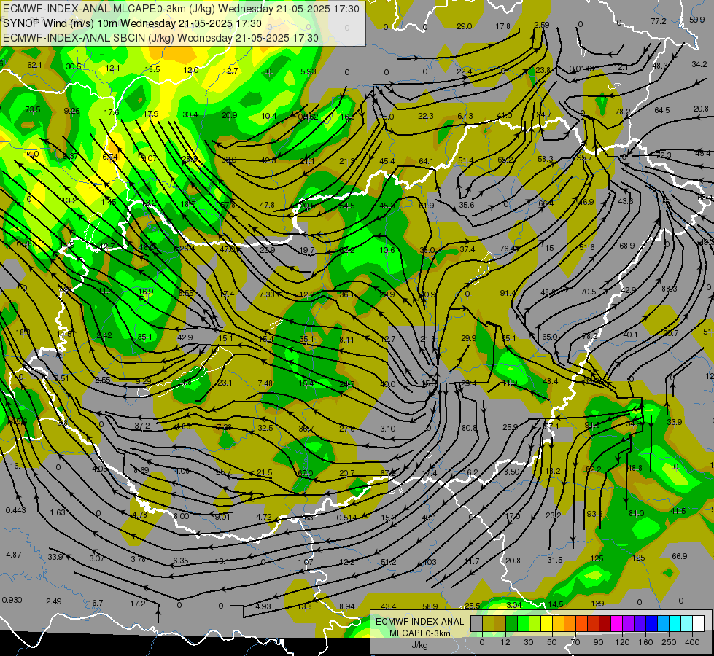Click the legend scale value '30'

pyautogui.click(x=528, y=642)
